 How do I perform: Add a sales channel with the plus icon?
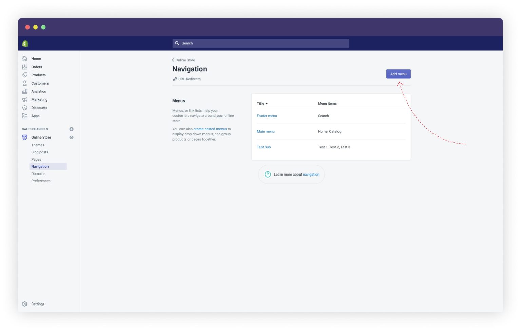point(71,129)
